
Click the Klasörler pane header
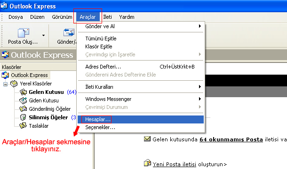[x=38, y=67]
